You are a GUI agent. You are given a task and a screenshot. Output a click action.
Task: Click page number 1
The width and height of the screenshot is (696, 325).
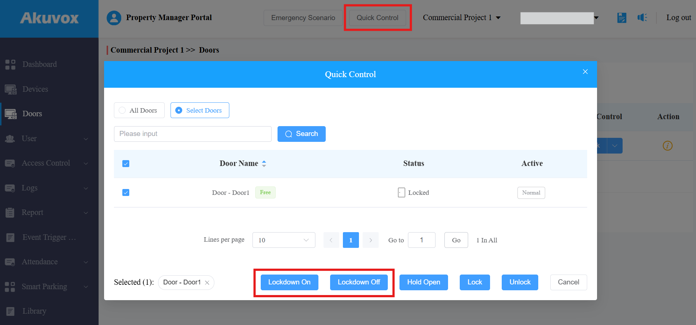pos(351,240)
